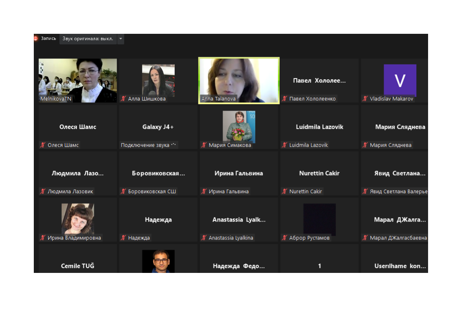Click the Запись recording label

48,38
